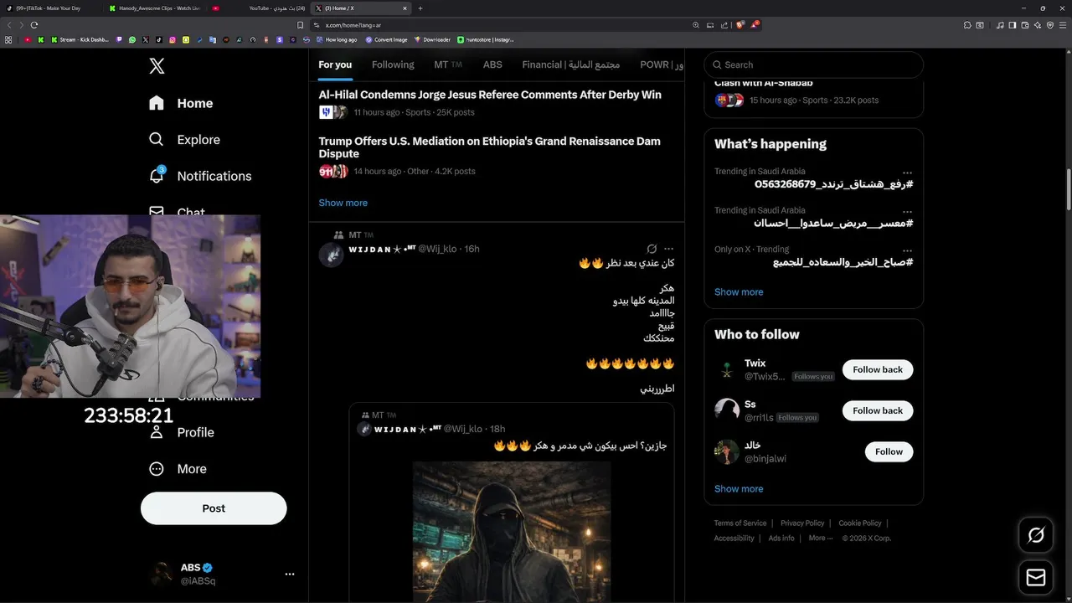Click Show more under news headlines
1072x603 pixels.
[x=343, y=203]
